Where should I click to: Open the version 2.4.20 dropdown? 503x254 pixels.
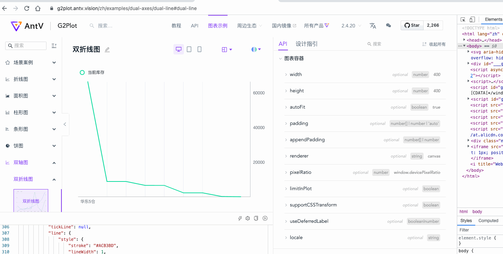tap(351, 26)
